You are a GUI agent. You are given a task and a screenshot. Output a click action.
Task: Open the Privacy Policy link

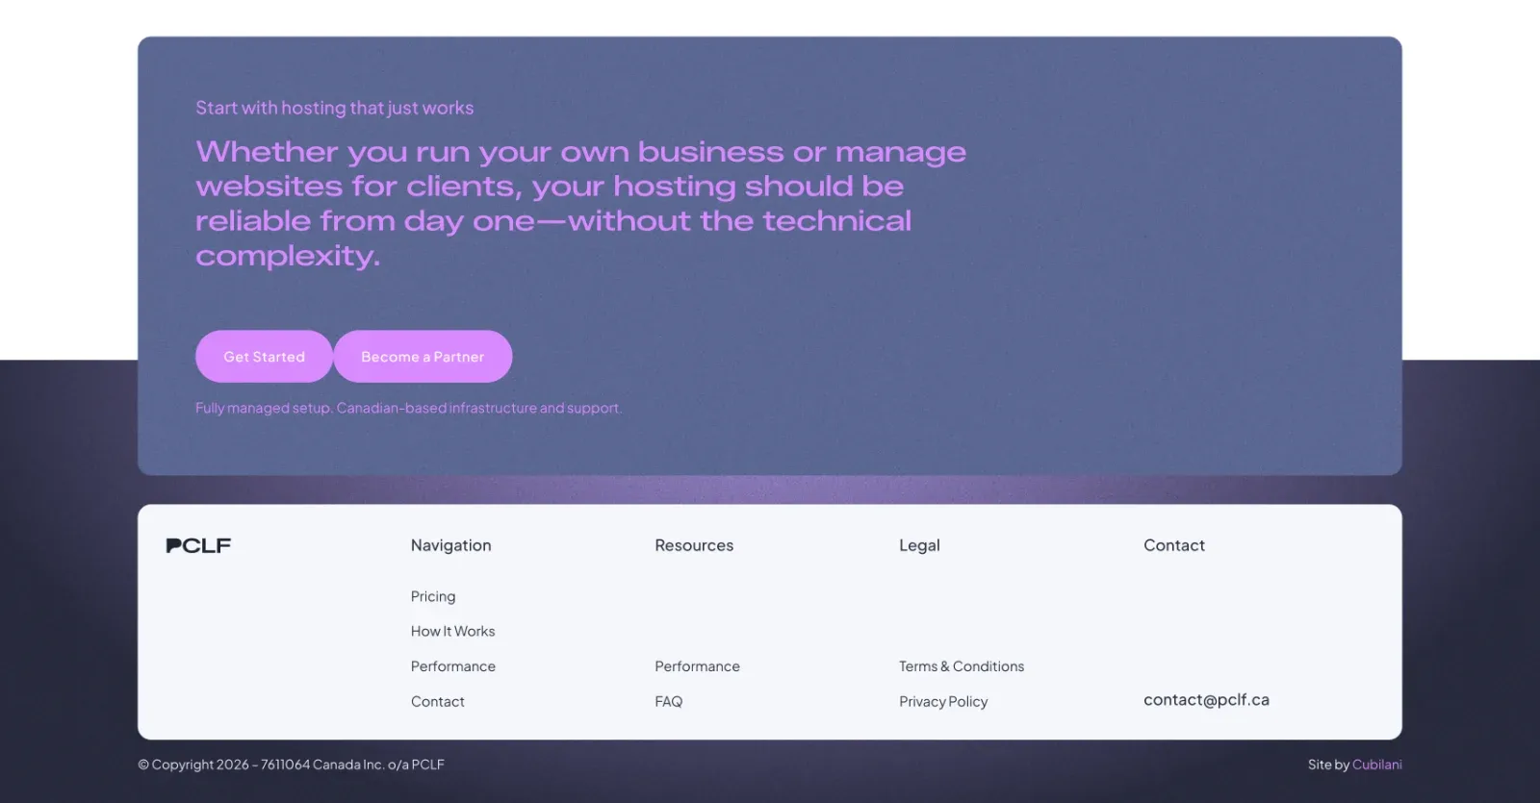point(943,701)
